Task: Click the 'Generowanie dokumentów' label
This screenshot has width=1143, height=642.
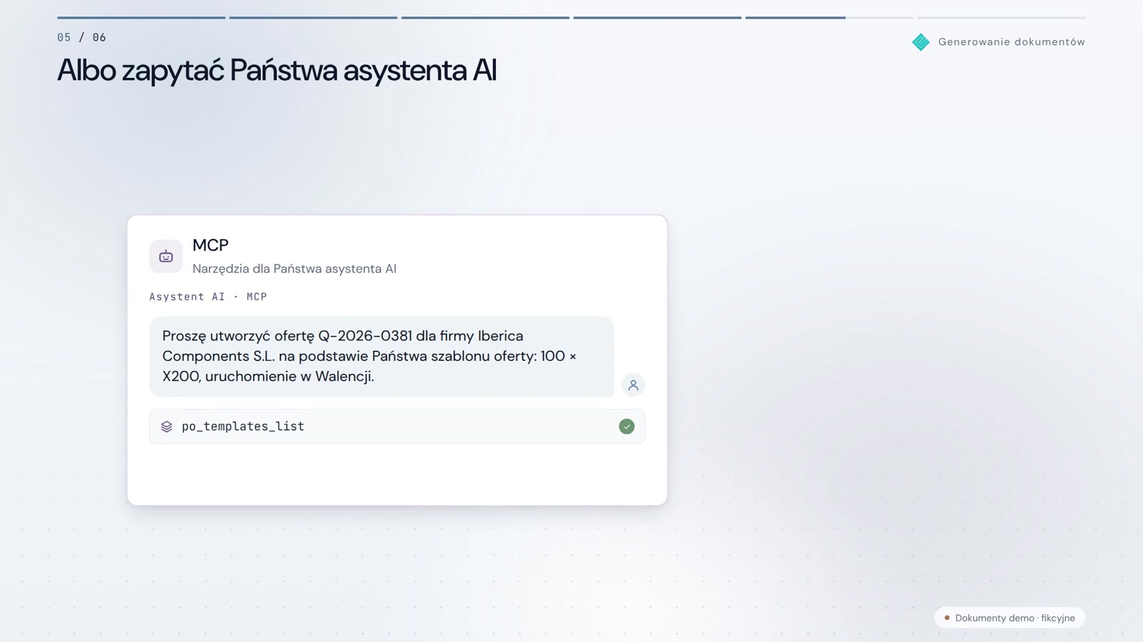Action: pyautogui.click(x=1012, y=42)
